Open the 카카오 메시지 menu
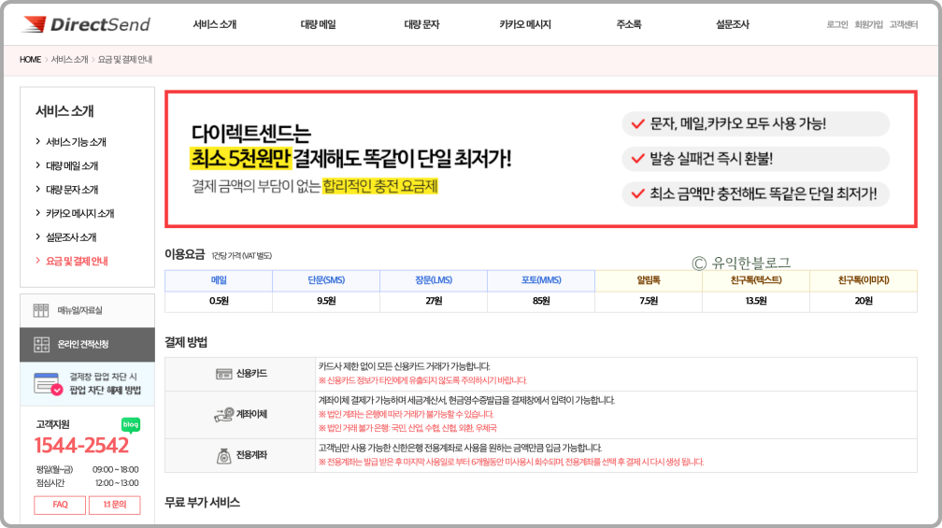Image resolution: width=942 pixels, height=528 pixels. [525, 24]
